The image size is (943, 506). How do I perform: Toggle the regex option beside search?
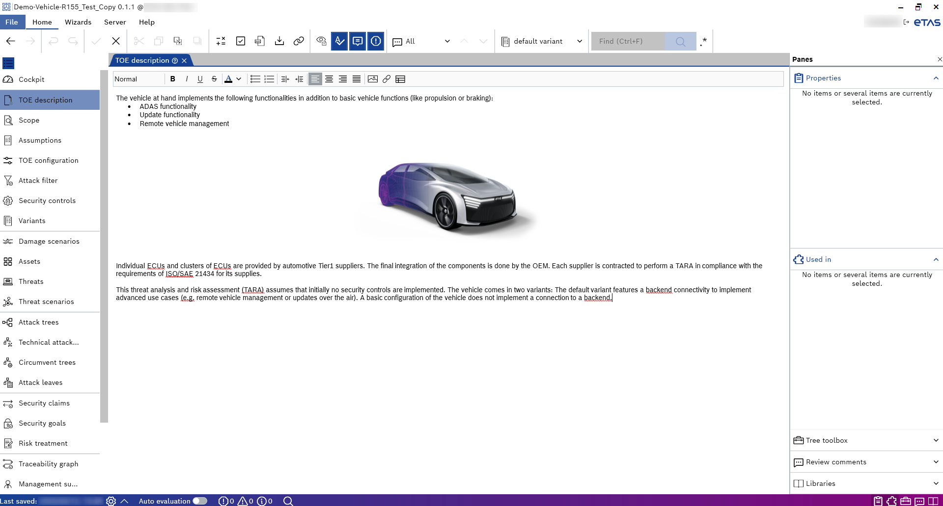704,41
